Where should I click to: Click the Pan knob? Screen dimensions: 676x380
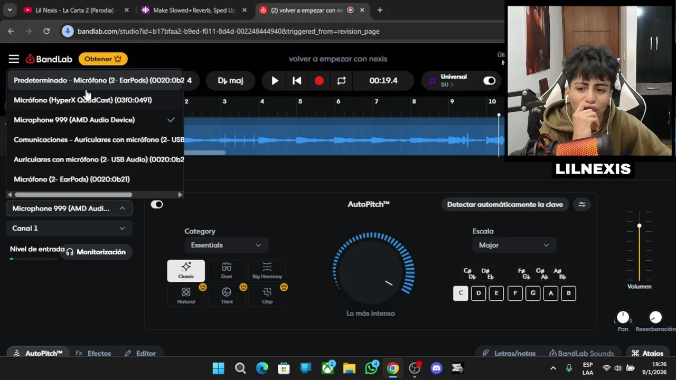click(x=623, y=317)
